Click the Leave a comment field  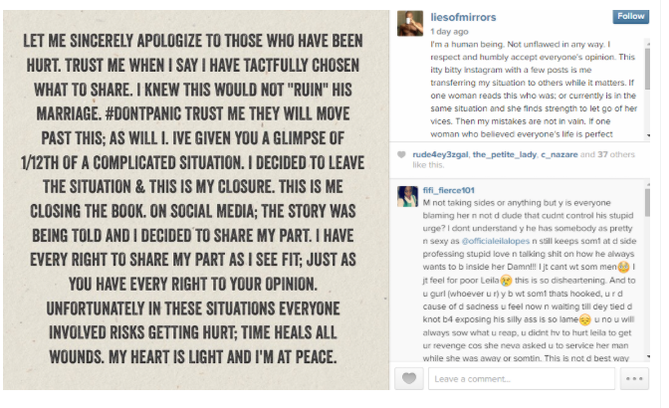[518, 379]
